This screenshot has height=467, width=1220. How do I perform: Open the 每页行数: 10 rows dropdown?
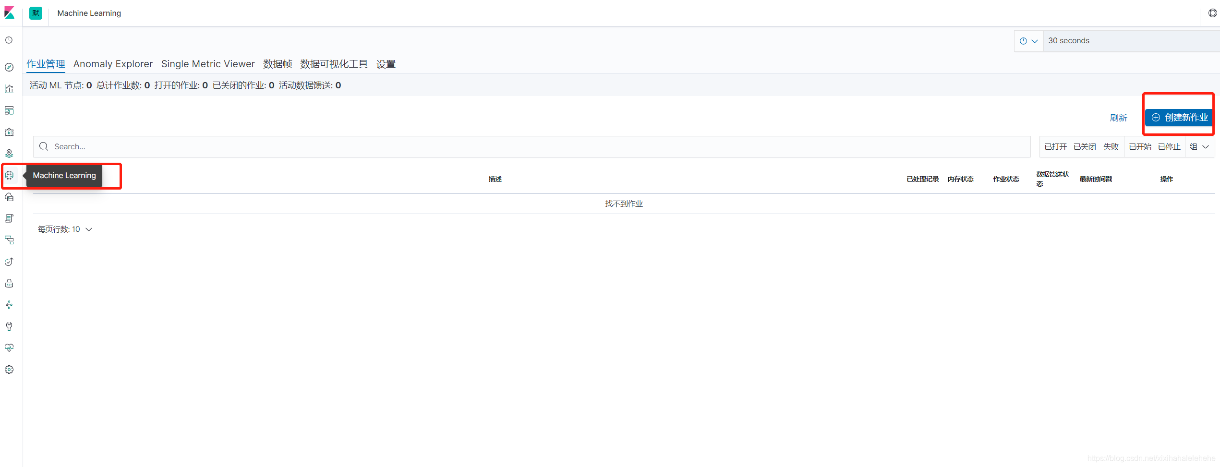pyautogui.click(x=65, y=229)
